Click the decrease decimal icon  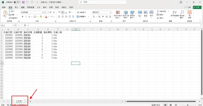tap(110, 17)
